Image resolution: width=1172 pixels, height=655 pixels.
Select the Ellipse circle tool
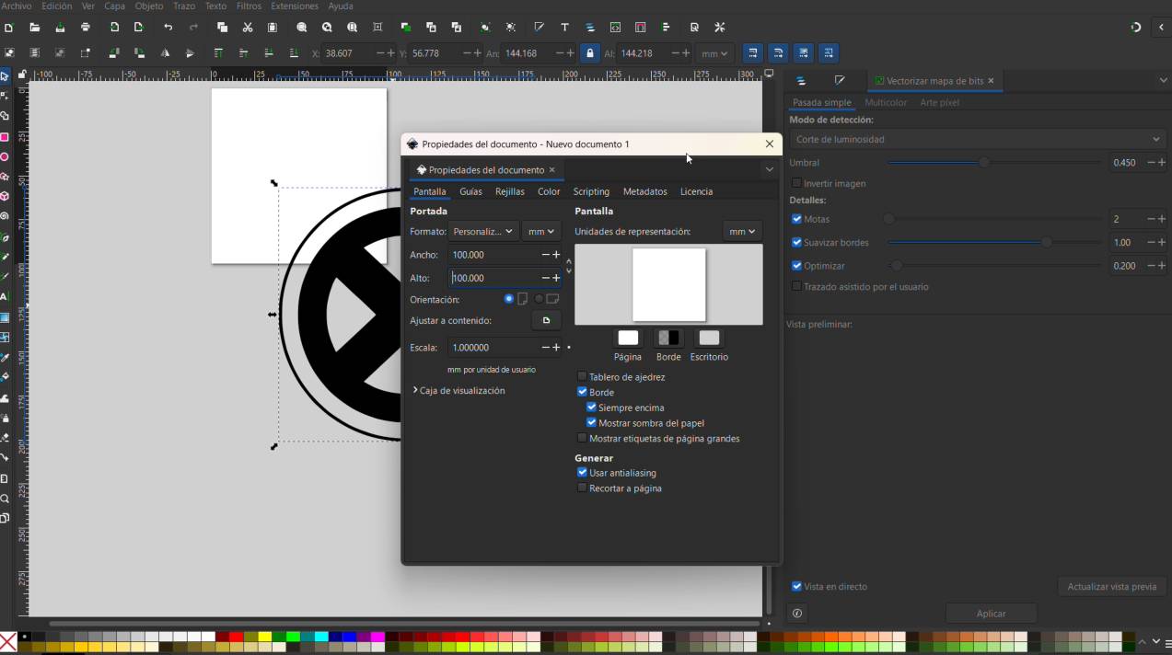tap(5, 157)
